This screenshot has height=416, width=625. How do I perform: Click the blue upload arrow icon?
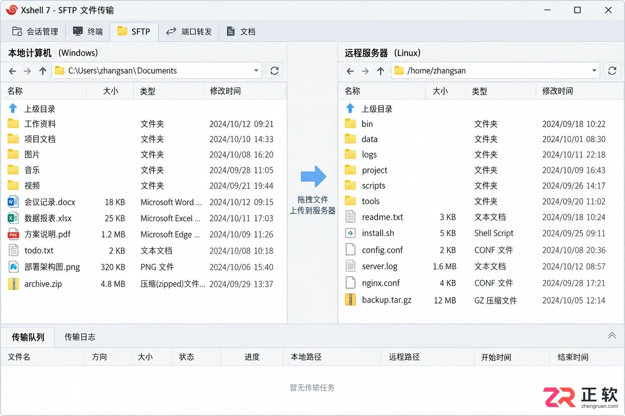point(313,176)
